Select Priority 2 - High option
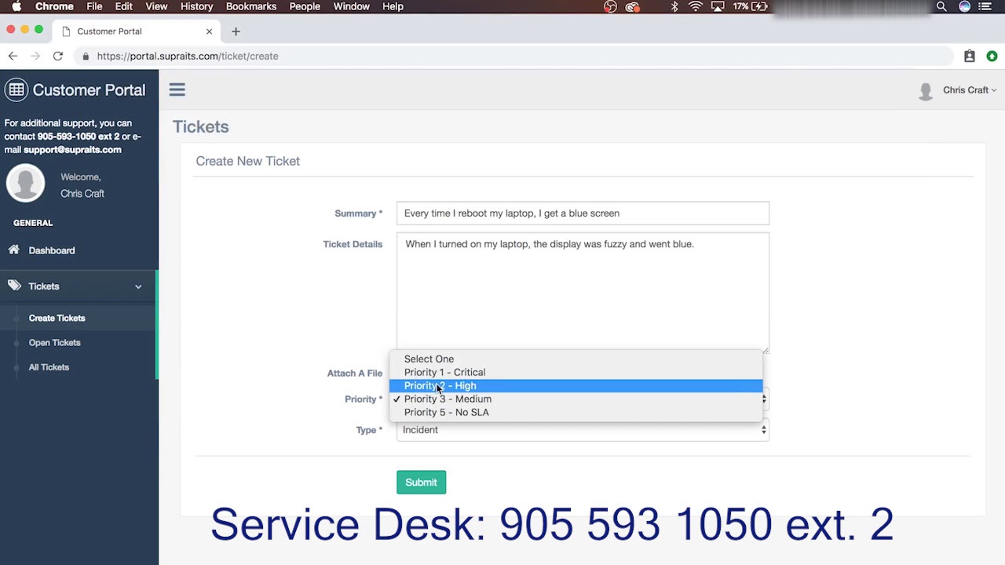 576,385
